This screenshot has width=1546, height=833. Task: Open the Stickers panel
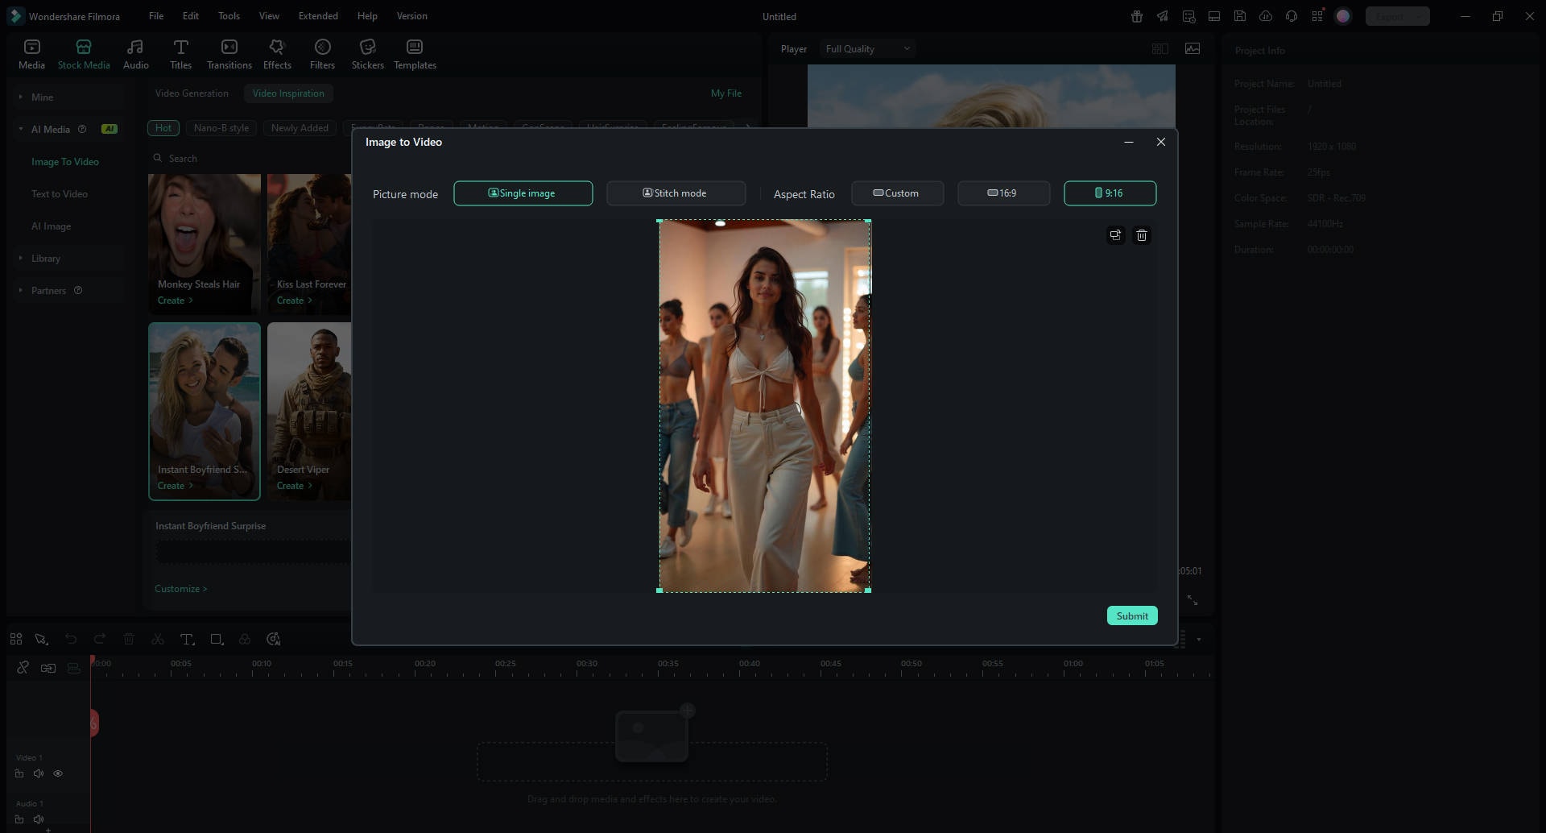(x=367, y=54)
